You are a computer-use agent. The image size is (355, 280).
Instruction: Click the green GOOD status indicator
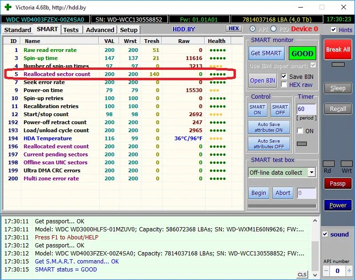[302, 53]
